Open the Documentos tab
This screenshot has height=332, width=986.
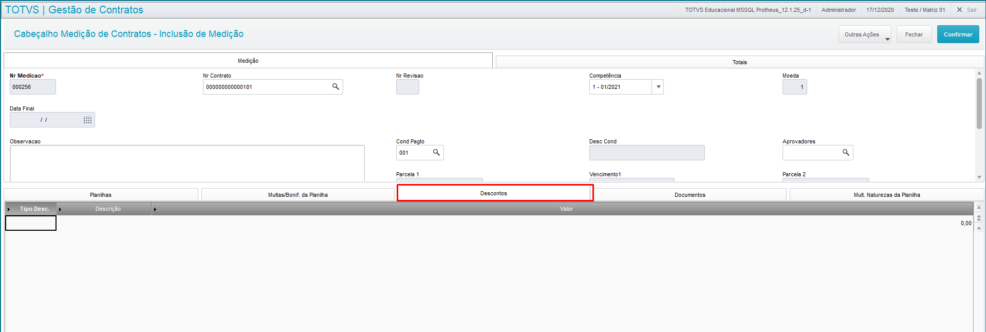690,195
